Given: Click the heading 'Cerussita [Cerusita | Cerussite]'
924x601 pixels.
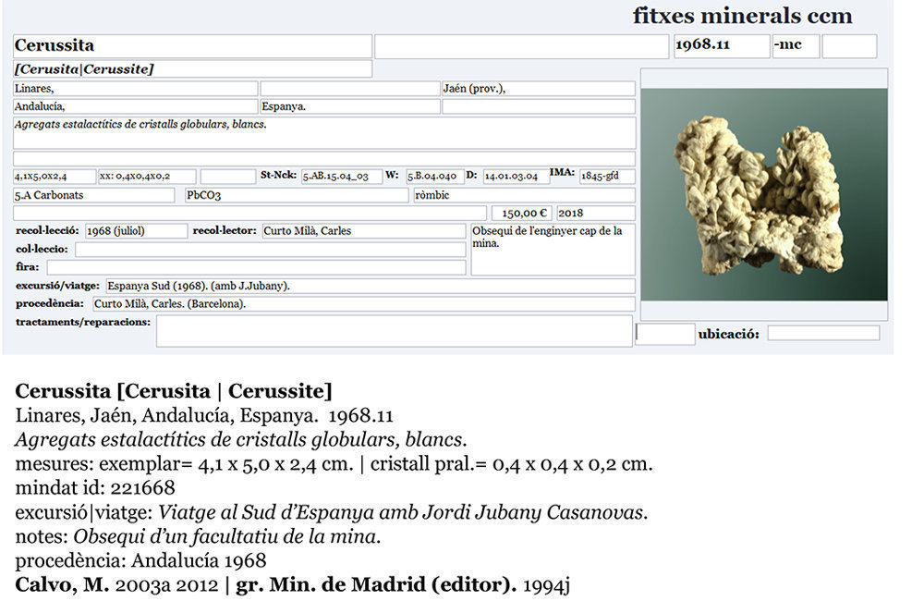Looking at the screenshot, I should [174, 392].
